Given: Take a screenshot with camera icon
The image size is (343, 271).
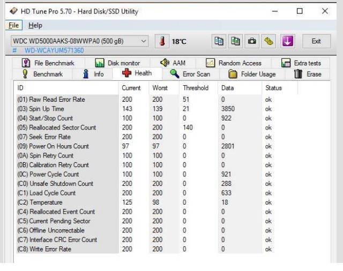Looking at the screenshot, I should click(x=252, y=41).
